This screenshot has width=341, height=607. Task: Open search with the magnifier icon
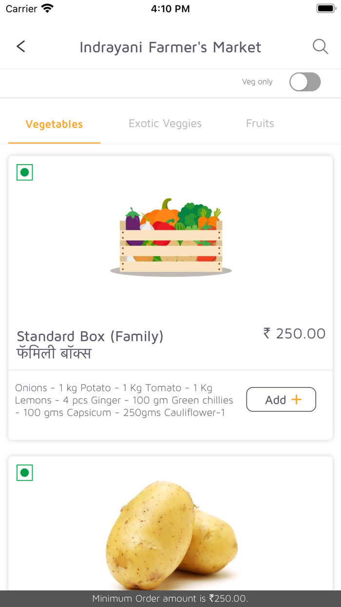[x=320, y=47]
